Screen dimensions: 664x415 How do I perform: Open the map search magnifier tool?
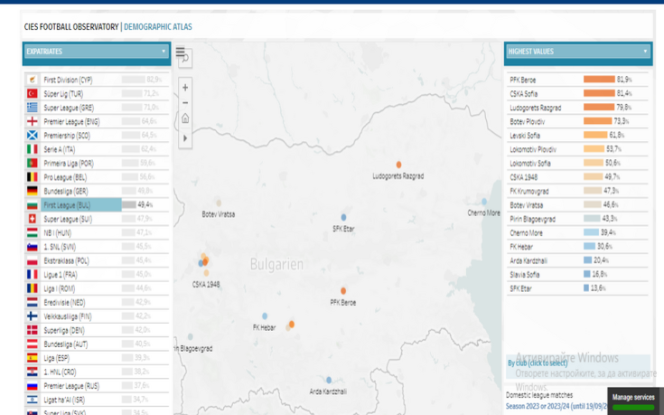(186, 59)
